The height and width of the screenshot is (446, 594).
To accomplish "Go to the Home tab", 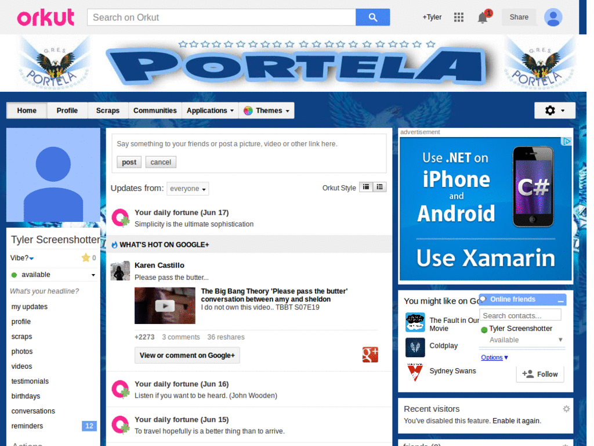I will pos(27,110).
